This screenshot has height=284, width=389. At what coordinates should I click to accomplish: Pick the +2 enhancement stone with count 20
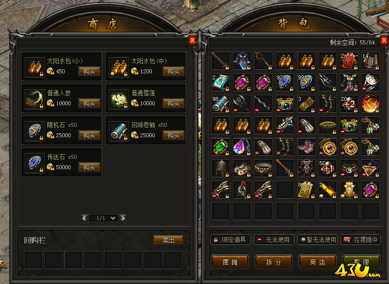[349, 104]
